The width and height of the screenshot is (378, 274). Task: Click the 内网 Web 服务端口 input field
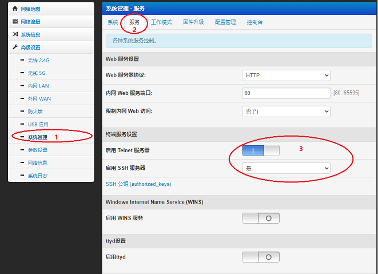287,93
